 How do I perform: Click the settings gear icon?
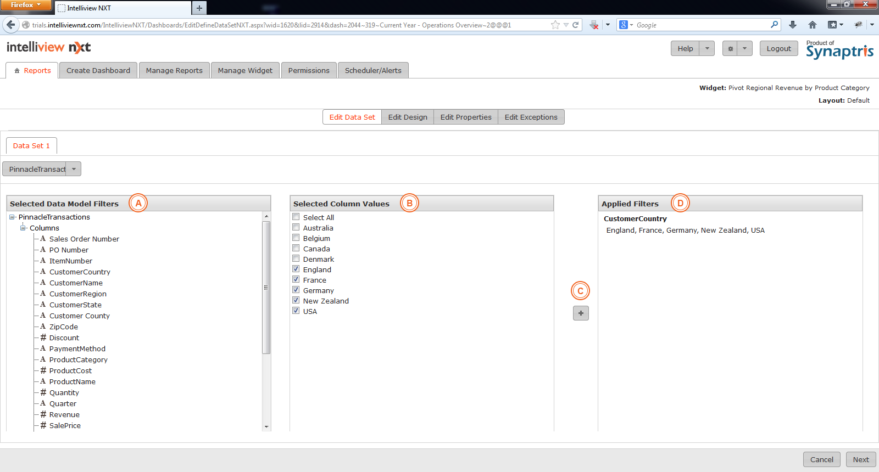click(x=730, y=49)
